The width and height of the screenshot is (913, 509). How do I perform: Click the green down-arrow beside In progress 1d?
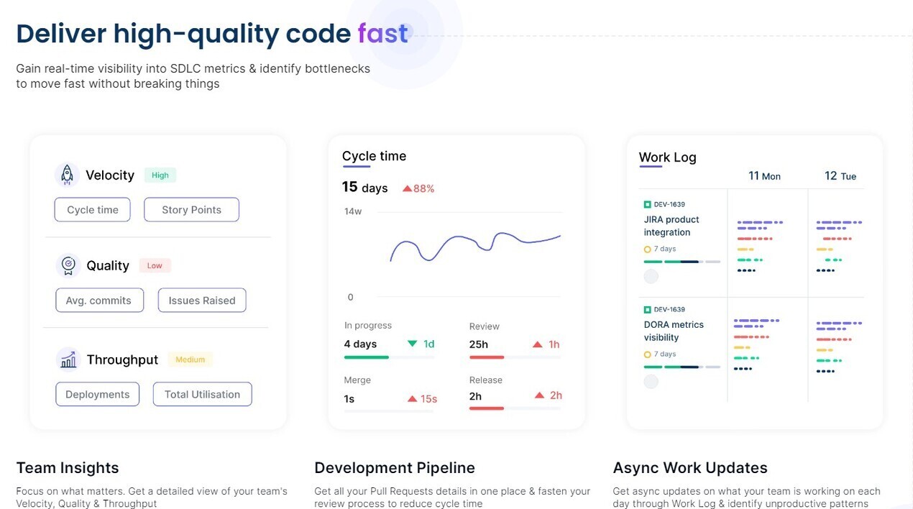(x=412, y=344)
